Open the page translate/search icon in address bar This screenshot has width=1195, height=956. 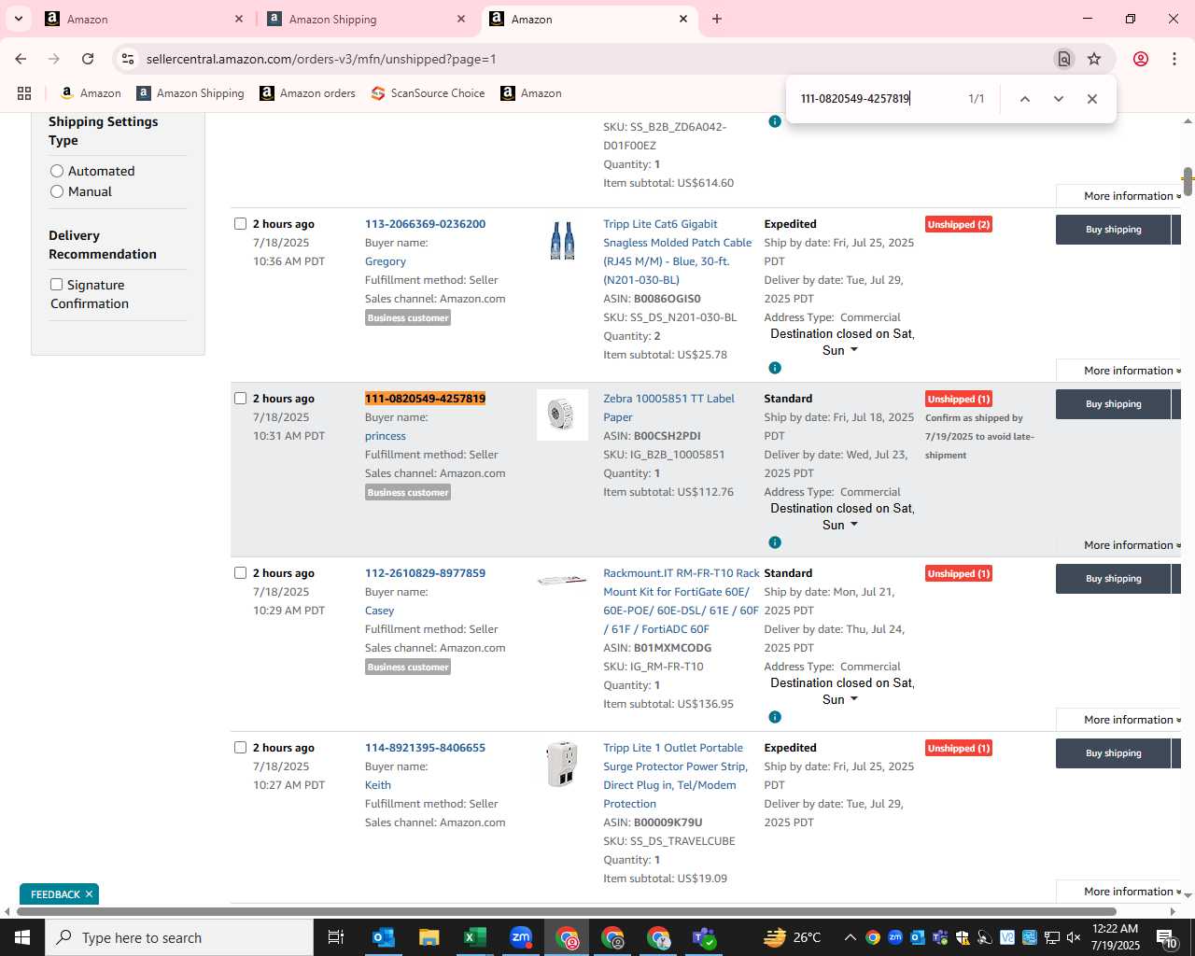point(1063,59)
